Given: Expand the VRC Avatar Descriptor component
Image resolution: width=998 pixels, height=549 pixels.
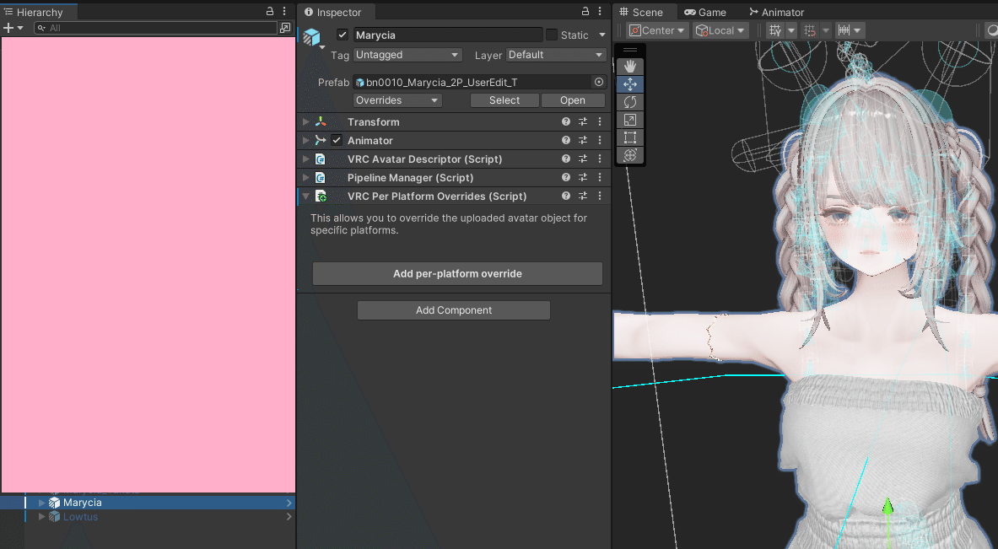Looking at the screenshot, I should coord(305,159).
